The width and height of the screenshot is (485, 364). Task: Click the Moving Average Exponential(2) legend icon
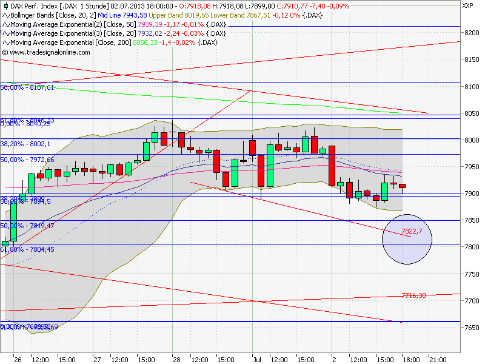click(6, 24)
